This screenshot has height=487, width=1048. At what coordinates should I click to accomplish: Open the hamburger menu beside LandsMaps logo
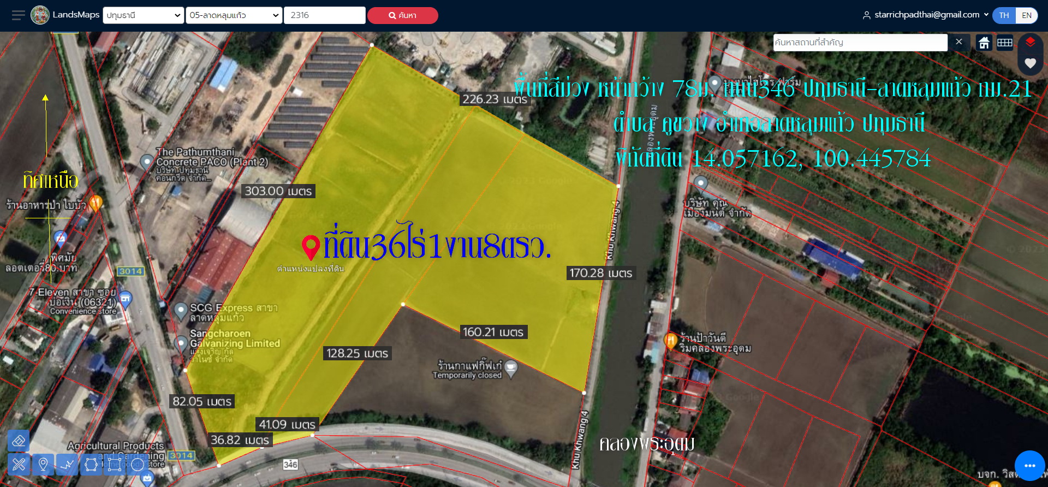tap(18, 15)
